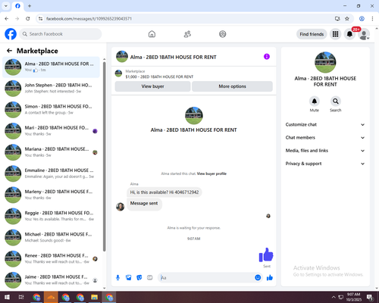Image resolution: width=379 pixels, height=303 pixels.
Task: Search in conversation magnifier icon
Action: tap(336, 102)
